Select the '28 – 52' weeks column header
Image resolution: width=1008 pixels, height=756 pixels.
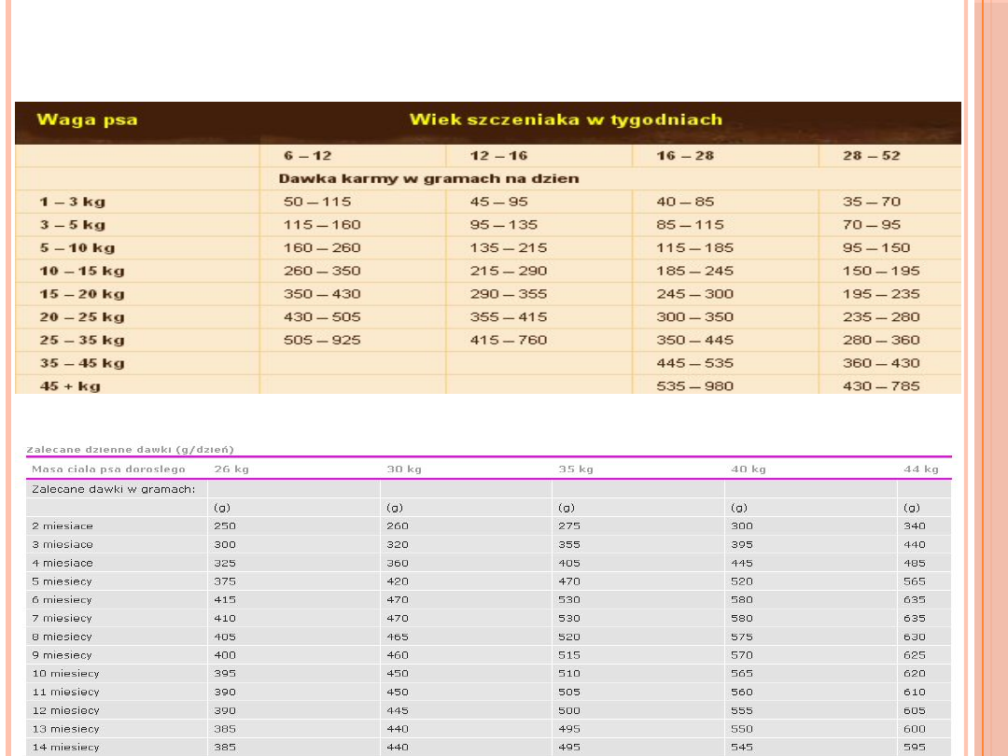[x=871, y=155]
